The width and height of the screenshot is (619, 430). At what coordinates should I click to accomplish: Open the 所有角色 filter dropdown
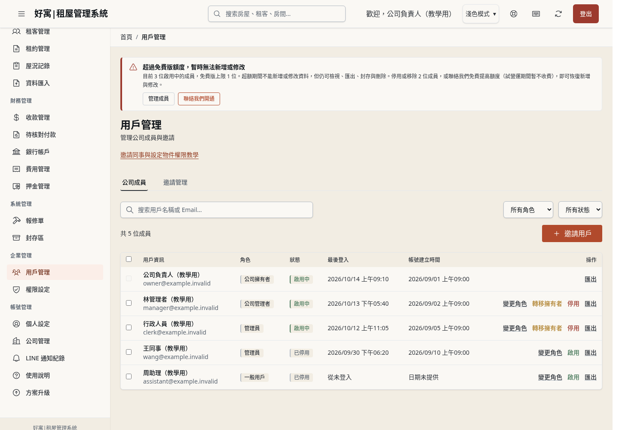pyautogui.click(x=528, y=210)
